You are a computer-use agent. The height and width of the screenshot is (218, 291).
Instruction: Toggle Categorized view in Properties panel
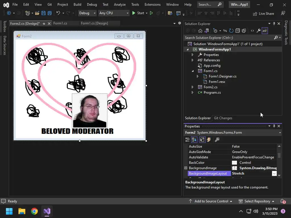(188, 140)
